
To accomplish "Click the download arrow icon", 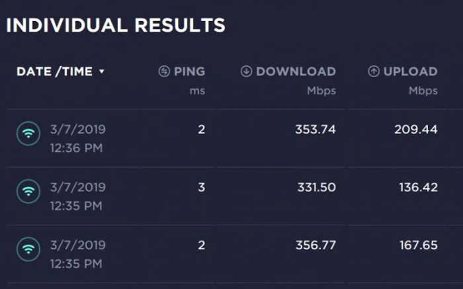I will tap(246, 71).
